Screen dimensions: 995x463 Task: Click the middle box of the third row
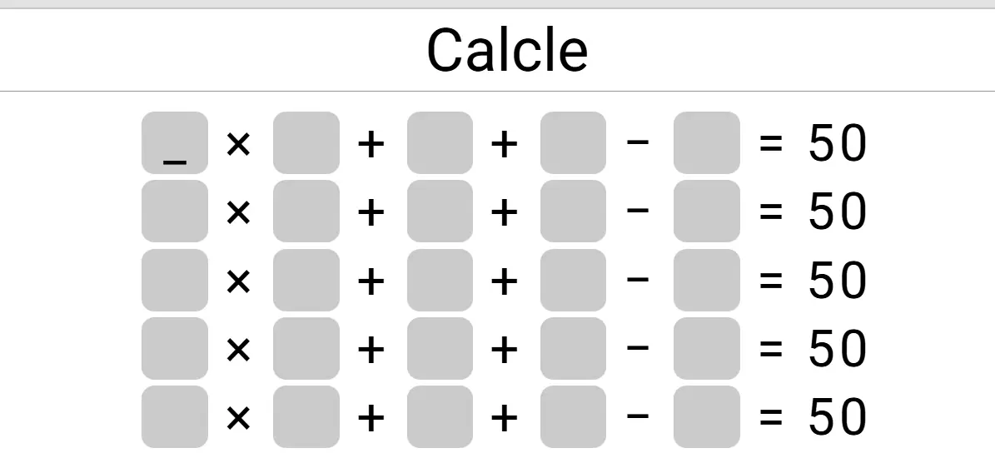point(440,280)
